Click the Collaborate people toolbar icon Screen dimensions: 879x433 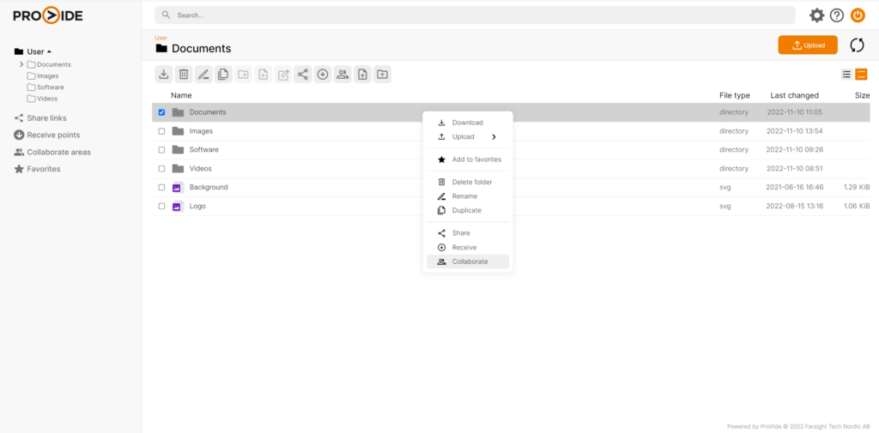click(343, 74)
